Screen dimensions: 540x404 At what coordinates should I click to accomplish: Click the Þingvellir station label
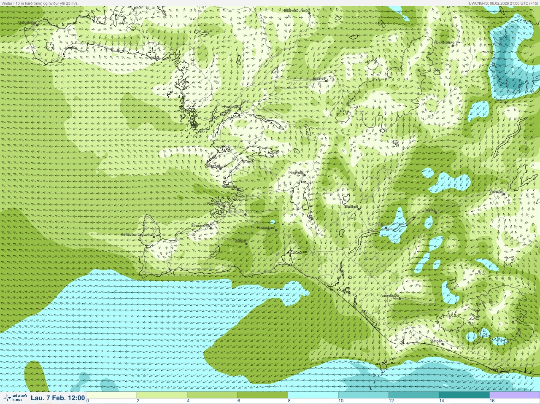coord(296,172)
